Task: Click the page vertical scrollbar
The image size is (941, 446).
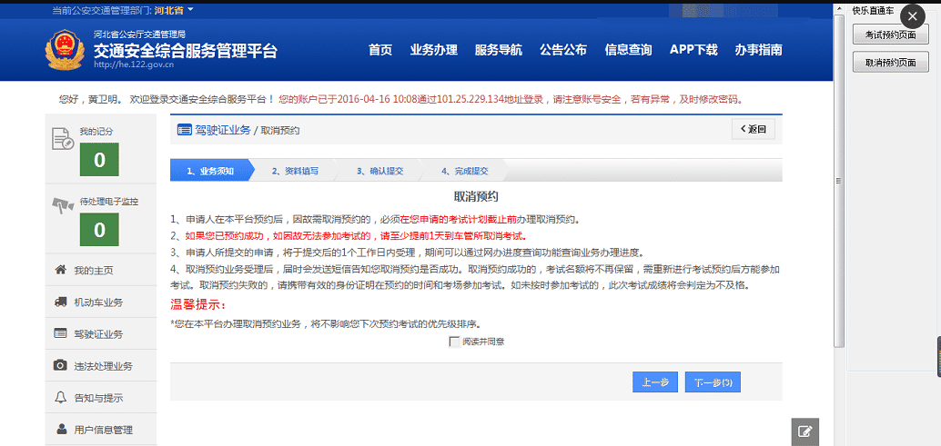Action: (839, 182)
